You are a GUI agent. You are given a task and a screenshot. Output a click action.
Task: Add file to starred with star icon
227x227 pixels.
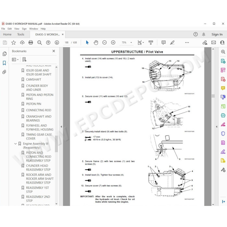click(x=14, y=42)
